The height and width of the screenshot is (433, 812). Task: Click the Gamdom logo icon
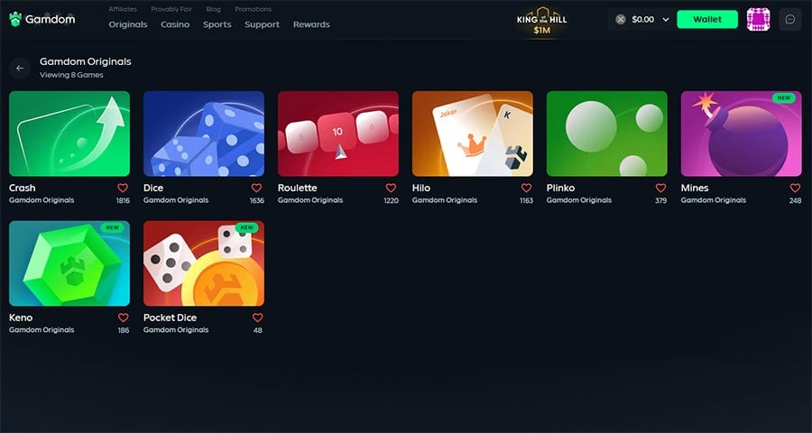click(x=15, y=19)
